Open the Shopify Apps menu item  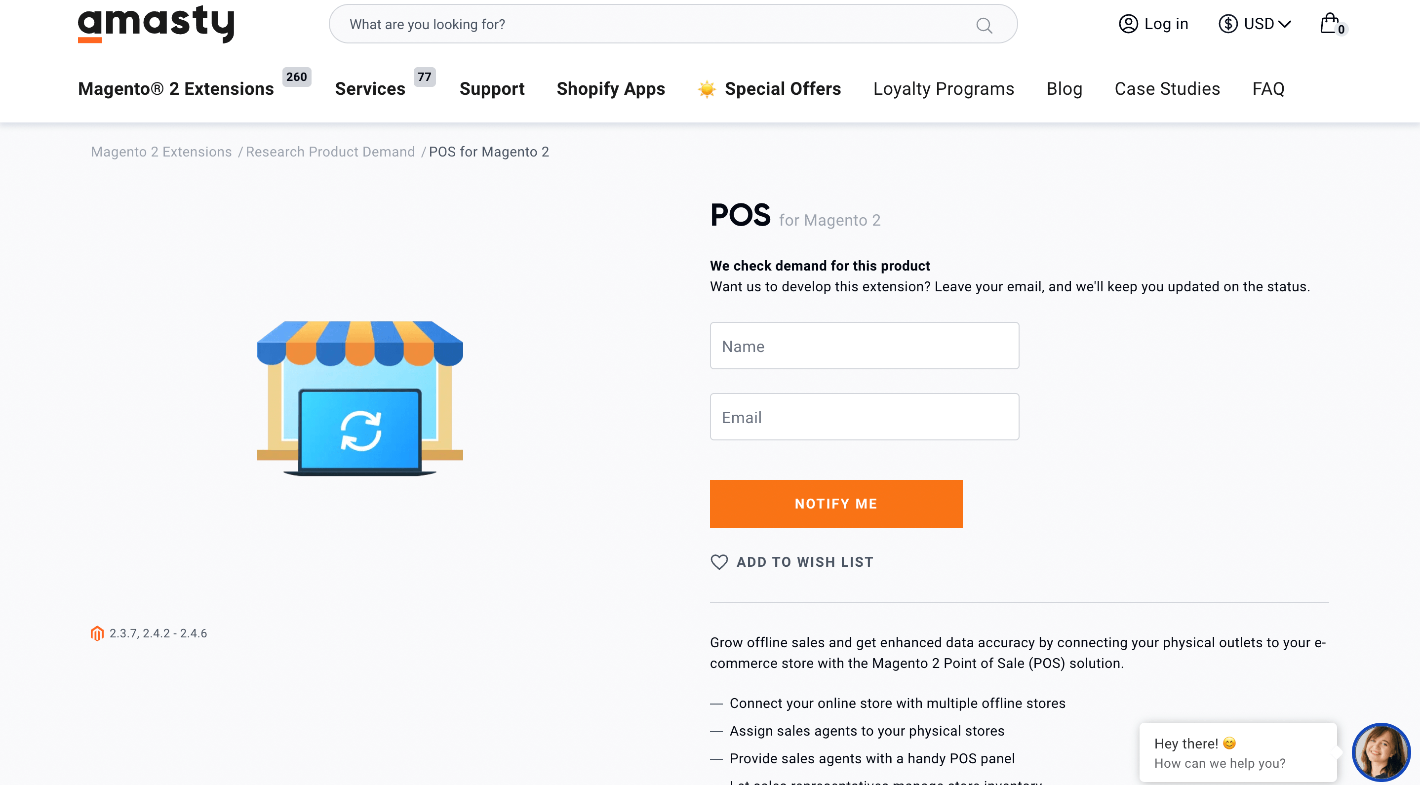coord(611,89)
